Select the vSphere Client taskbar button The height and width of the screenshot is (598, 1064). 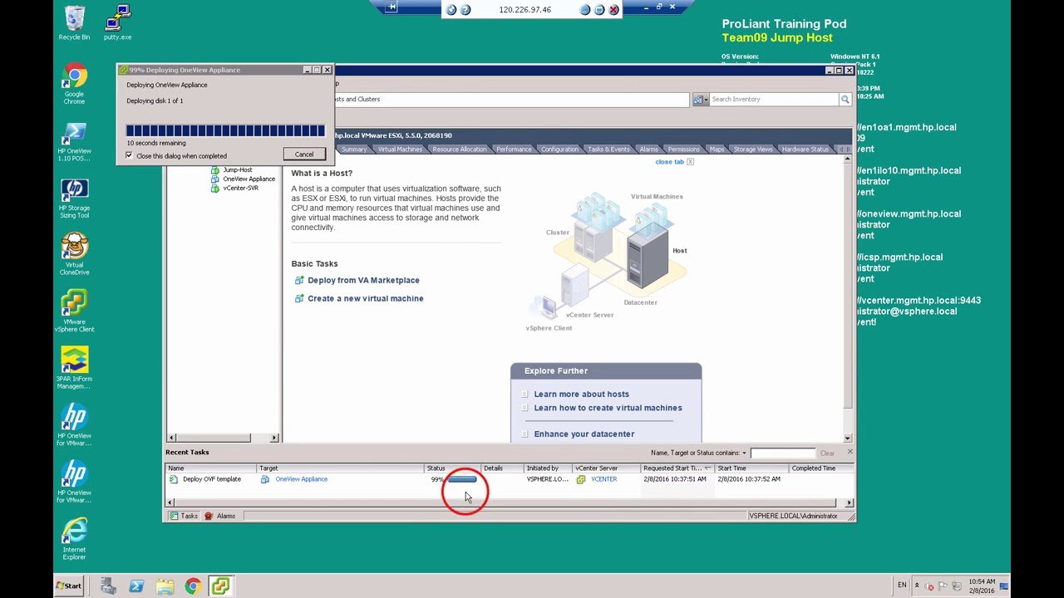[220, 586]
